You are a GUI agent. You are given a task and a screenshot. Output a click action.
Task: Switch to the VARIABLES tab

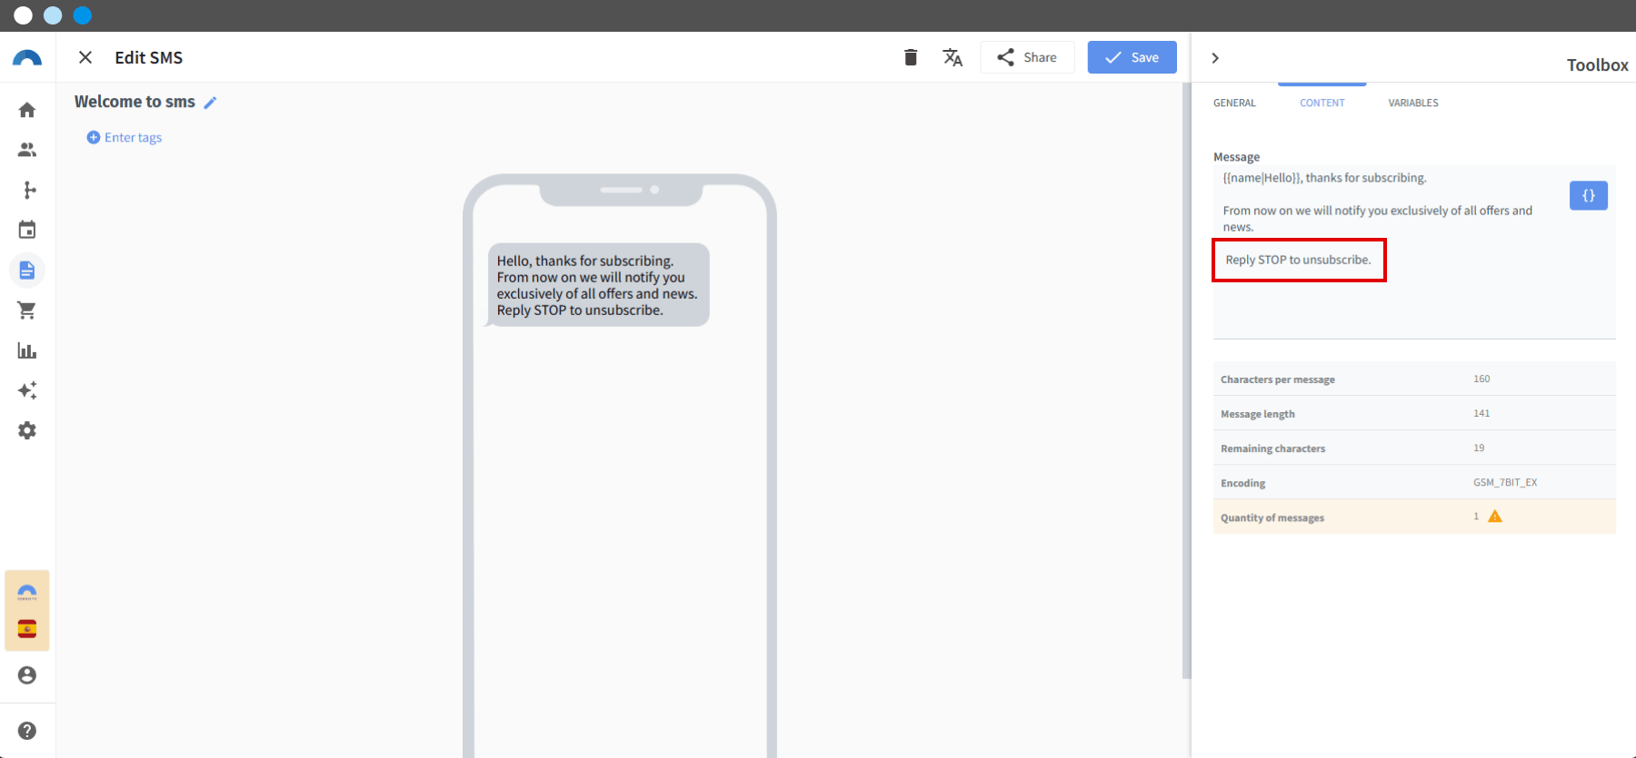pos(1413,103)
